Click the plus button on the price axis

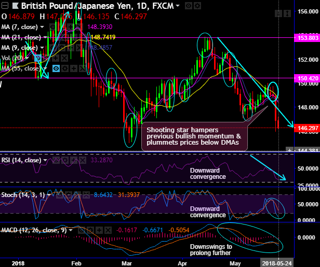click(289, 150)
